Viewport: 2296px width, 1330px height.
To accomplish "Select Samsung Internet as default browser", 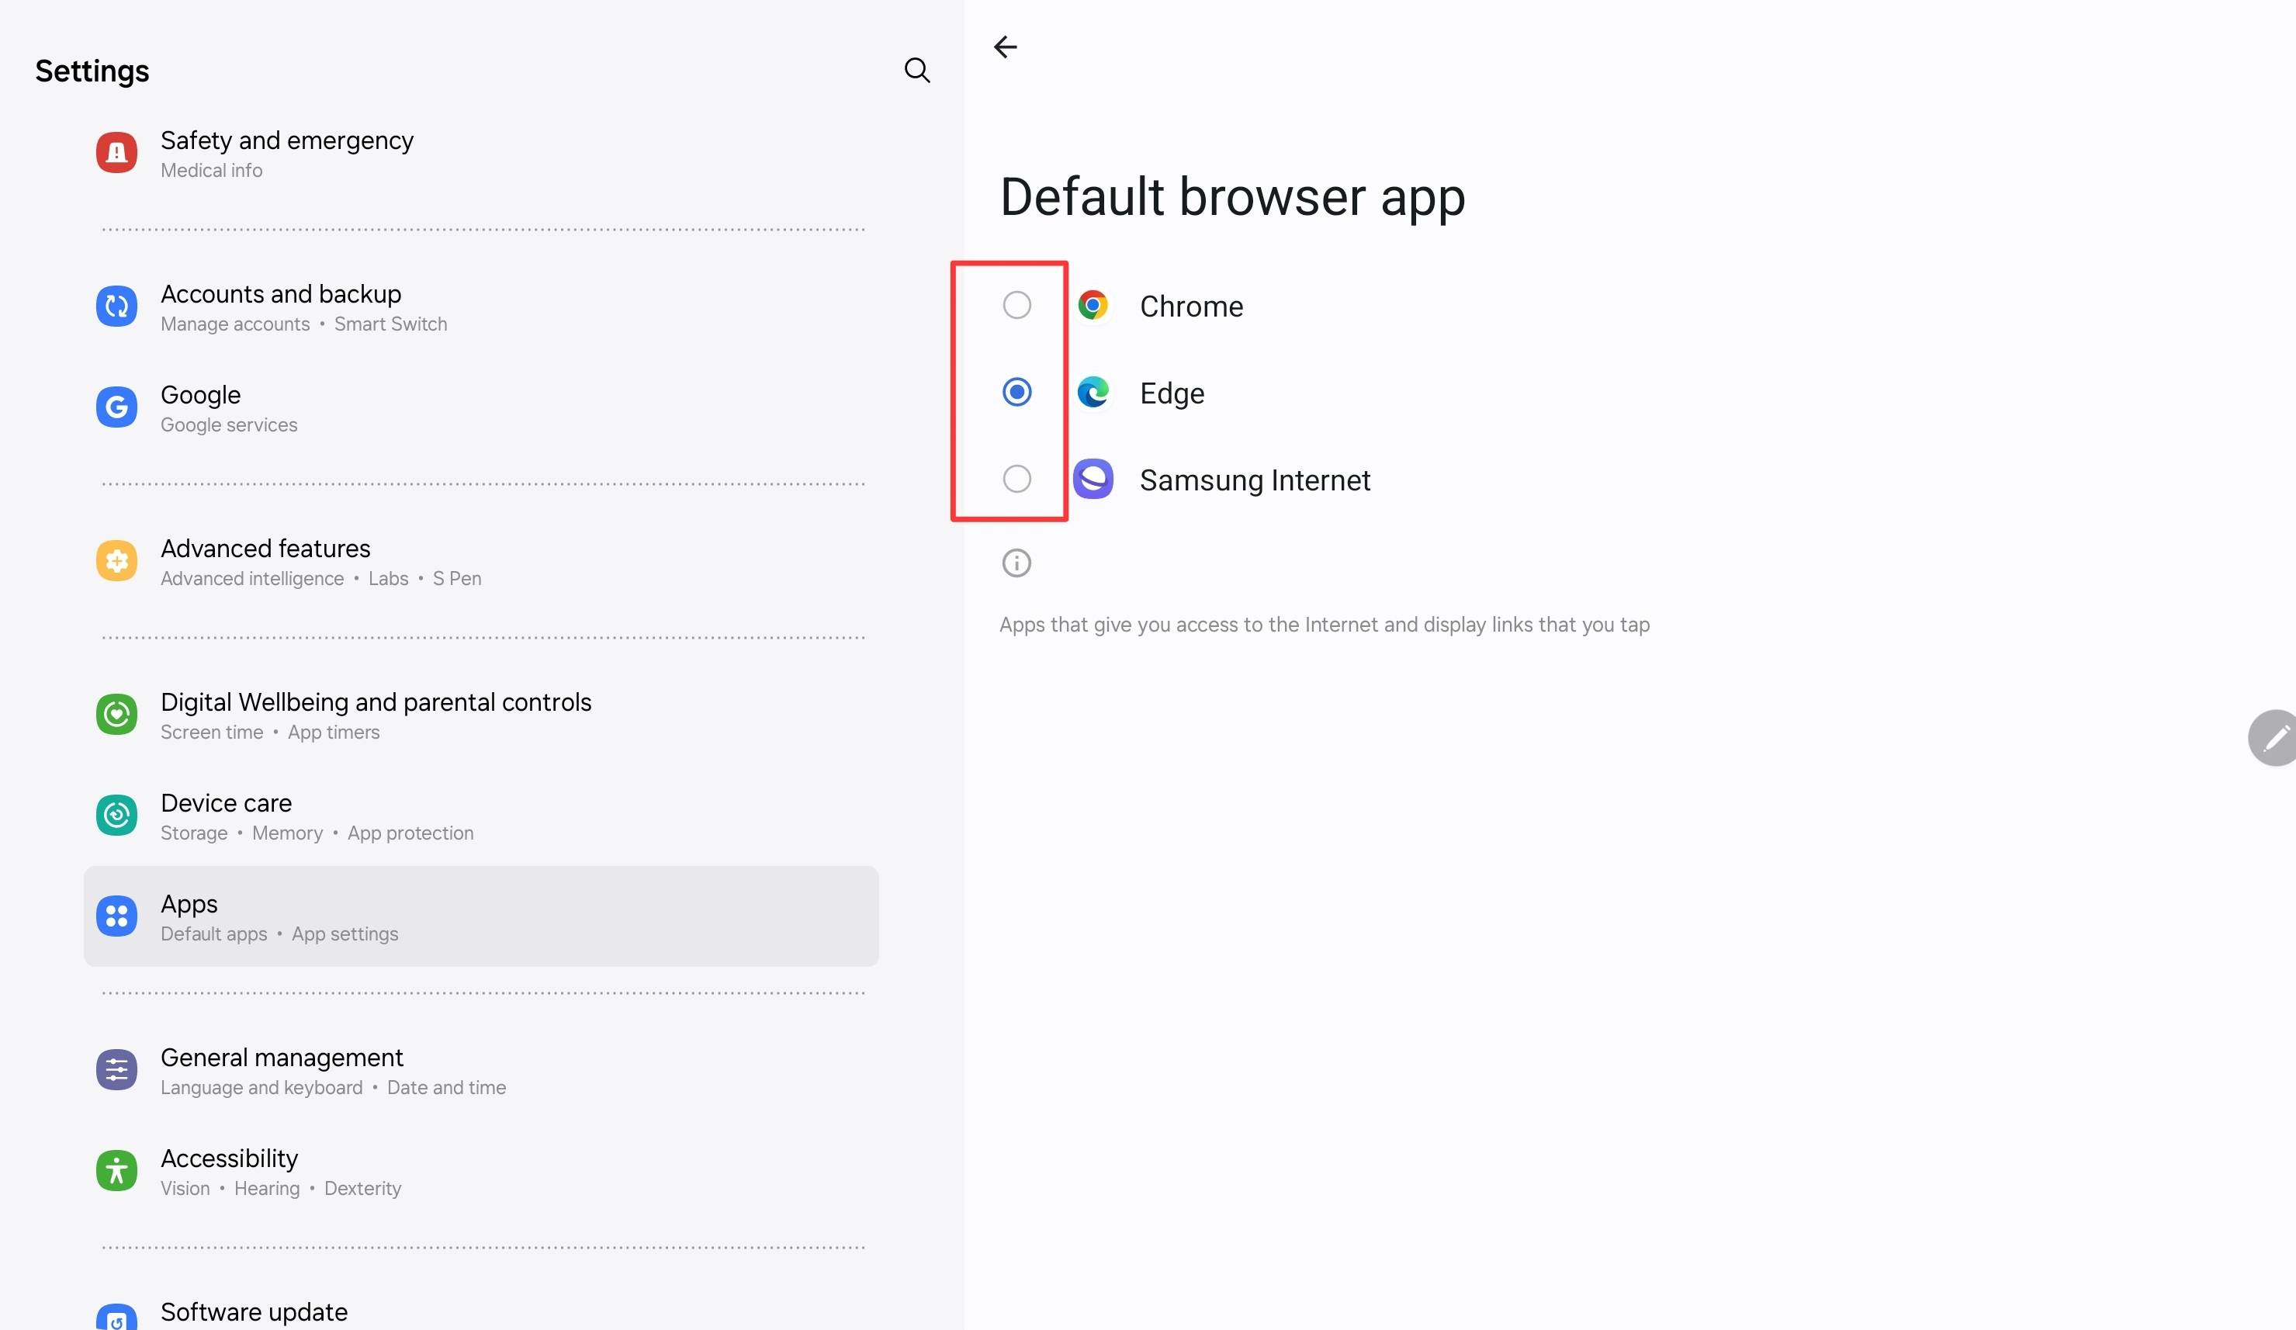I will click(1016, 478).
